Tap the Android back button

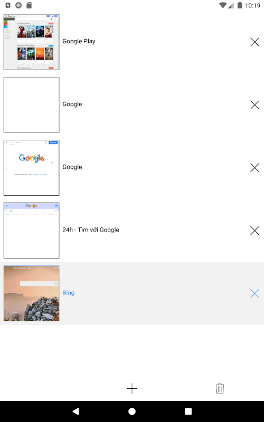click(x=76, y=411)
